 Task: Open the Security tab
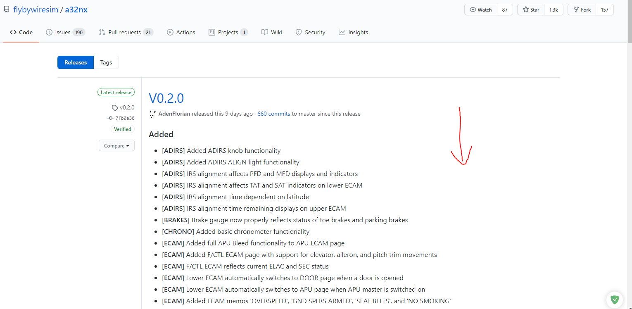pyautogui.click(x=310, y=32)
